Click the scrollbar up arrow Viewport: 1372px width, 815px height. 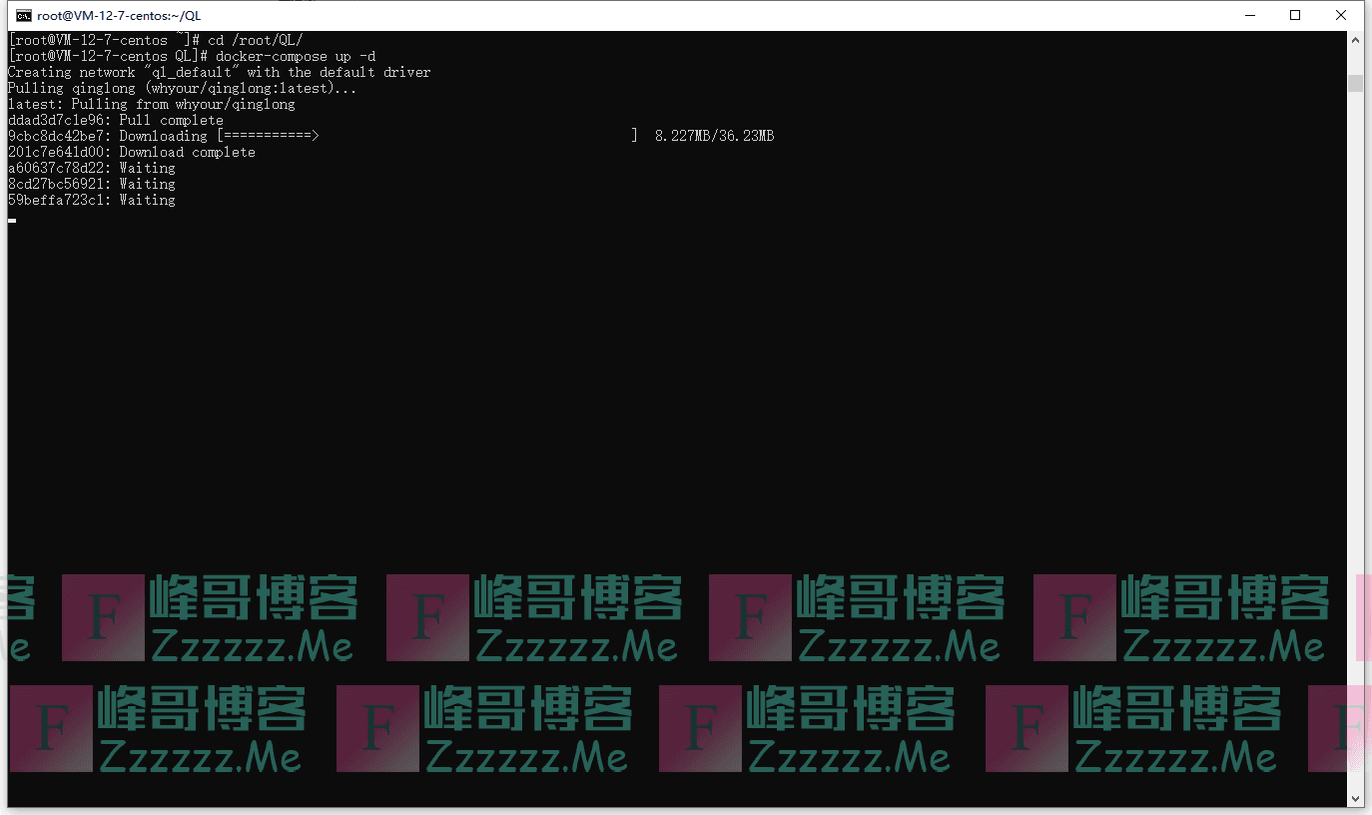pyautogui.click(x=1355, y=40)
